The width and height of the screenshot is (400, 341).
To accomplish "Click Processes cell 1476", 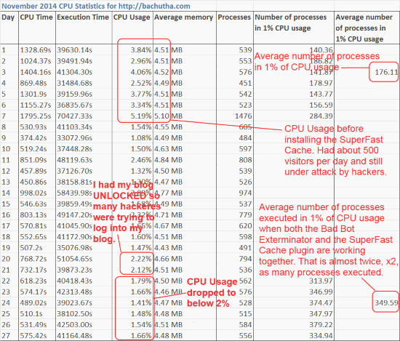I will pos(244,116).
